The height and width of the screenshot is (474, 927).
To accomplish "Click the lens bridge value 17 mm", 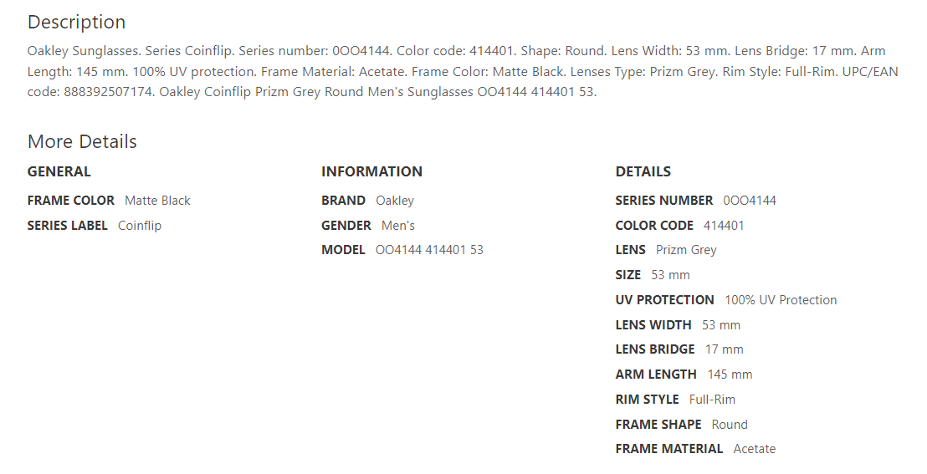I will tap(724, 349).
